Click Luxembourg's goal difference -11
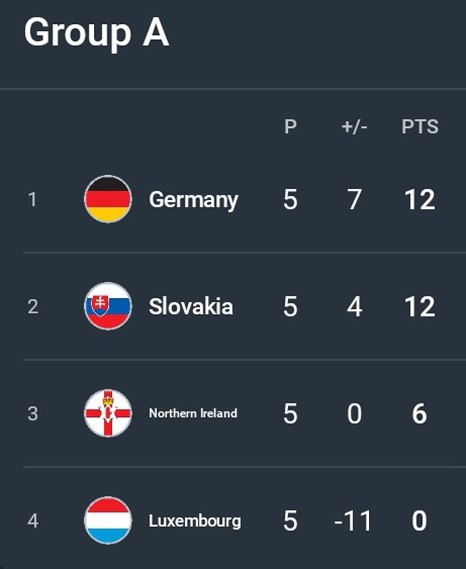The width and height of the screenshot is (466, 569). coord(353,521)
